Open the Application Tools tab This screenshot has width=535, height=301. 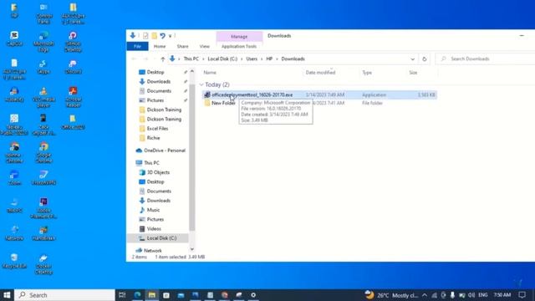pyautogui.click(x=239, y=47)
